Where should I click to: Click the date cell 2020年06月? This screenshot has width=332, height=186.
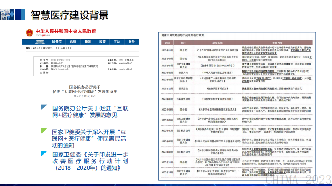coord(167,141)
